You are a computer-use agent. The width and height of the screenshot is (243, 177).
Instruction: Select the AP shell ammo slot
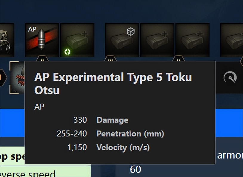[x=42, y=40]
